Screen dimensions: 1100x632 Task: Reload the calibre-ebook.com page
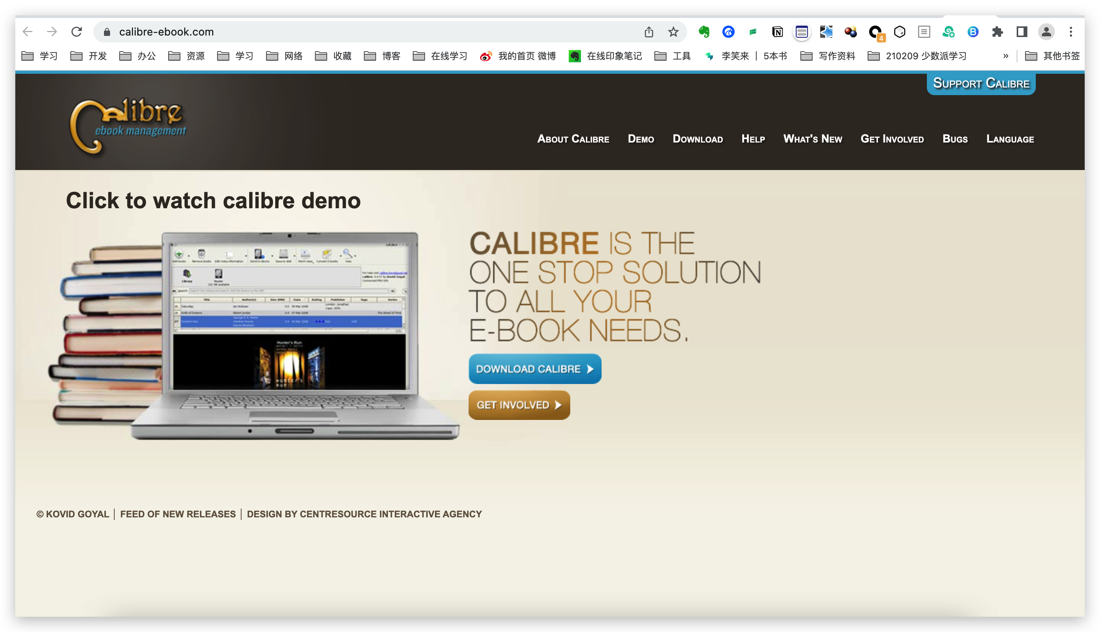click(x=76, y=32)
